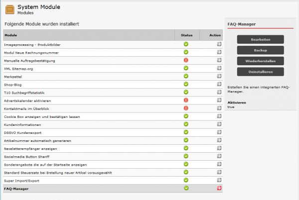This screenshot has width=299, height=200.
Task: Click the action arrow for Super Import/Export
Action: [218, 180]
